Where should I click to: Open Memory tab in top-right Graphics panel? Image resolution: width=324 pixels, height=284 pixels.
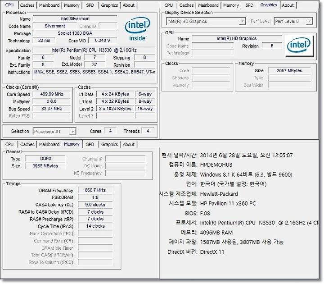click(231, 5)
